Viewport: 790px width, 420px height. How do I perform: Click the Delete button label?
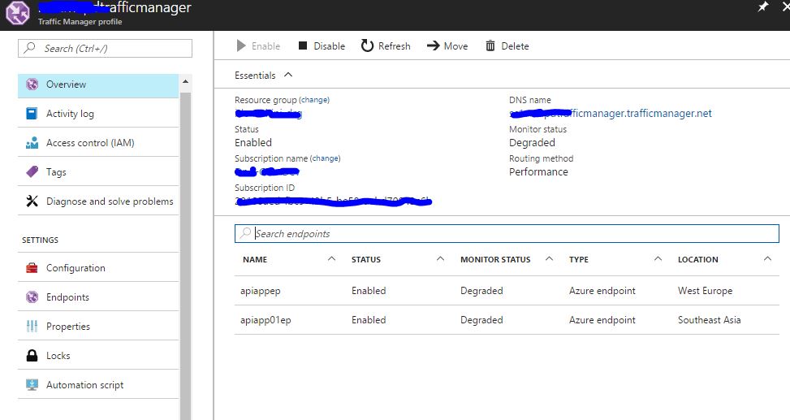(x=515, y=45)
